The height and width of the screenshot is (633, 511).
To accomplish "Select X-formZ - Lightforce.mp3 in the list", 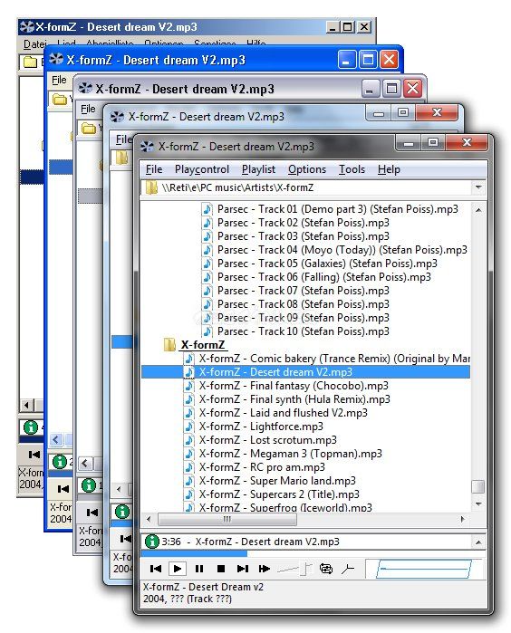I will click(261, 427).
